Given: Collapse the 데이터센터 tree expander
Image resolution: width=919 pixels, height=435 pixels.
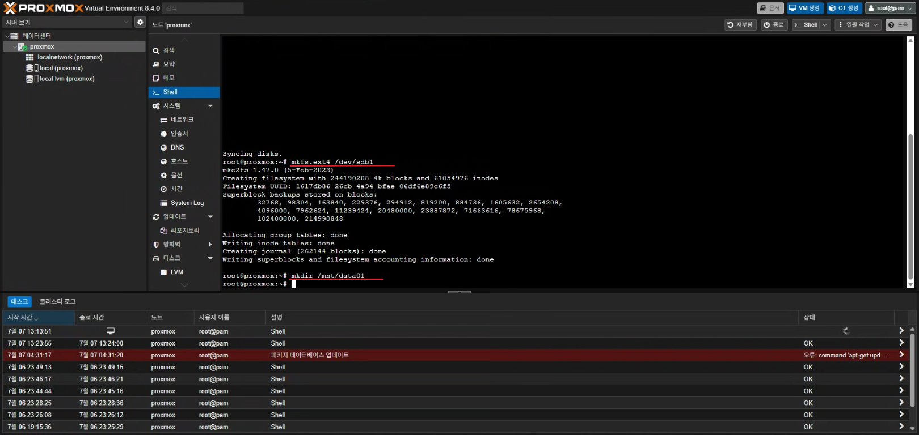Looking at the screenshot, I should point(7,36).
